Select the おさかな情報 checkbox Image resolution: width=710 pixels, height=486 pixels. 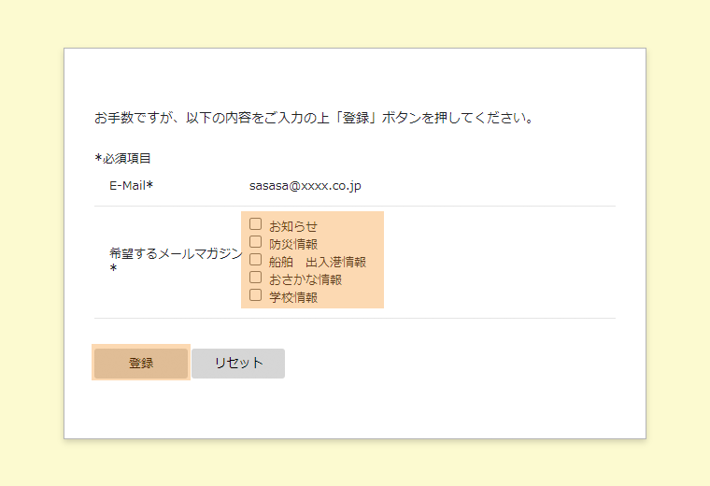click(x=255, y=278)
